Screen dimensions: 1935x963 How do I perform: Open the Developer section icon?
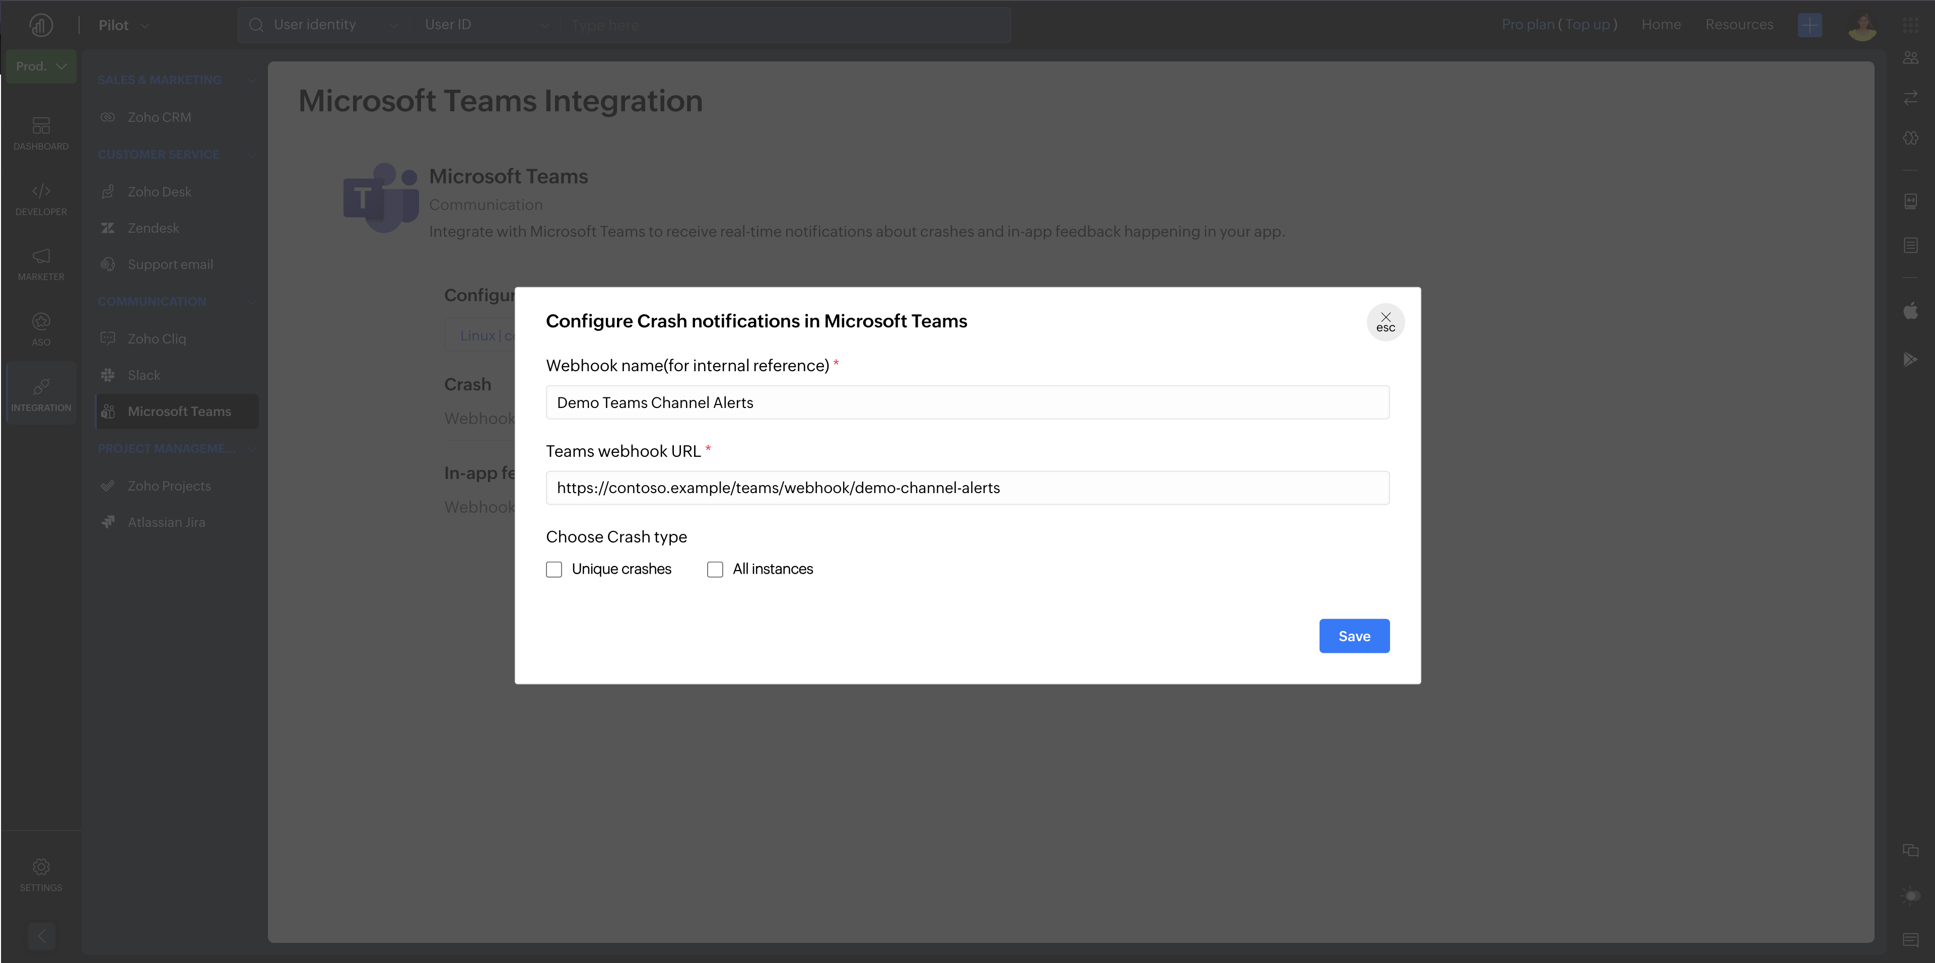41,191
